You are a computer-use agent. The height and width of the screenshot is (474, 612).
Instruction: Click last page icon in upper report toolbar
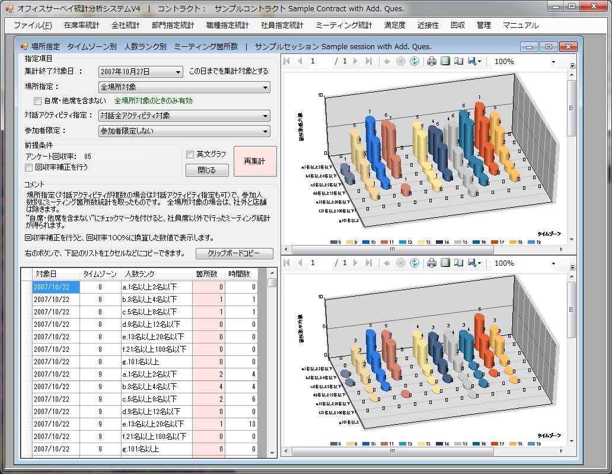pyautogui.click(x=368, y=61)
